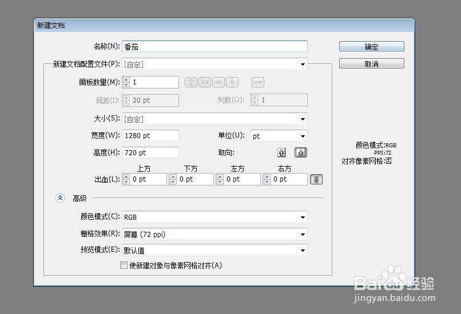The height and width of the screenshot is (314, 461).
Task: Collapse the 高级 advanced section
Action: click(x=60, y=198)
